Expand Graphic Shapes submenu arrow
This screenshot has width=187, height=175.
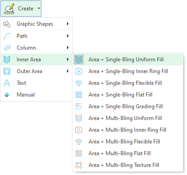pos(68,24)
